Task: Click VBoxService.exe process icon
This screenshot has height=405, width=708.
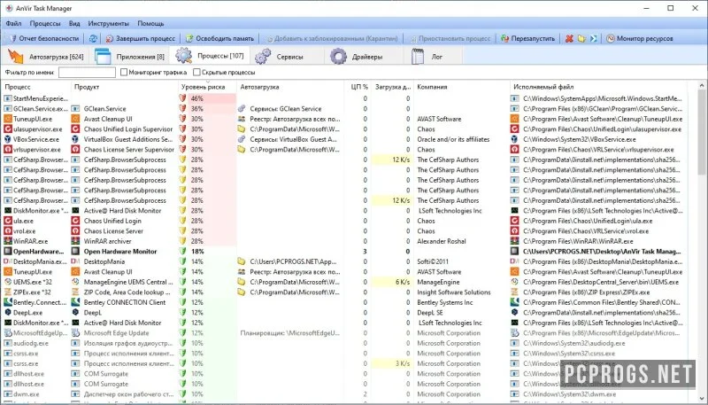Action: (8, 139)
